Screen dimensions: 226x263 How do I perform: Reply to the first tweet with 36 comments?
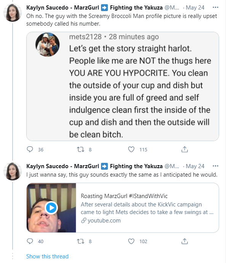(x=30, y=149)
